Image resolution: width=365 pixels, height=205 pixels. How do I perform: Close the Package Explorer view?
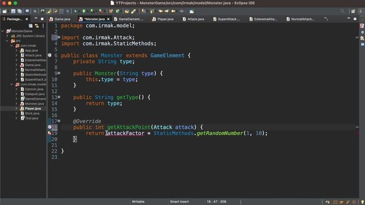(x=27, y=19)
